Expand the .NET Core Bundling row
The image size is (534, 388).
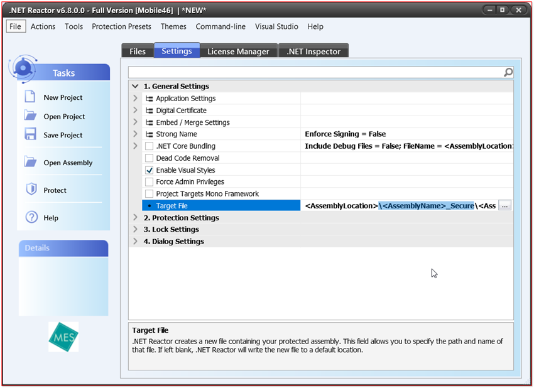point(135,146)
